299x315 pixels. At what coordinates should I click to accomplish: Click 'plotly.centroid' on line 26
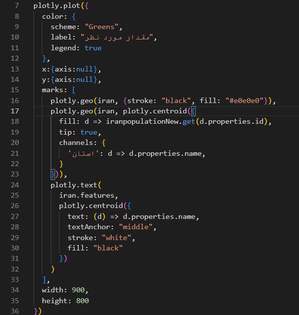tap(91, 206)
